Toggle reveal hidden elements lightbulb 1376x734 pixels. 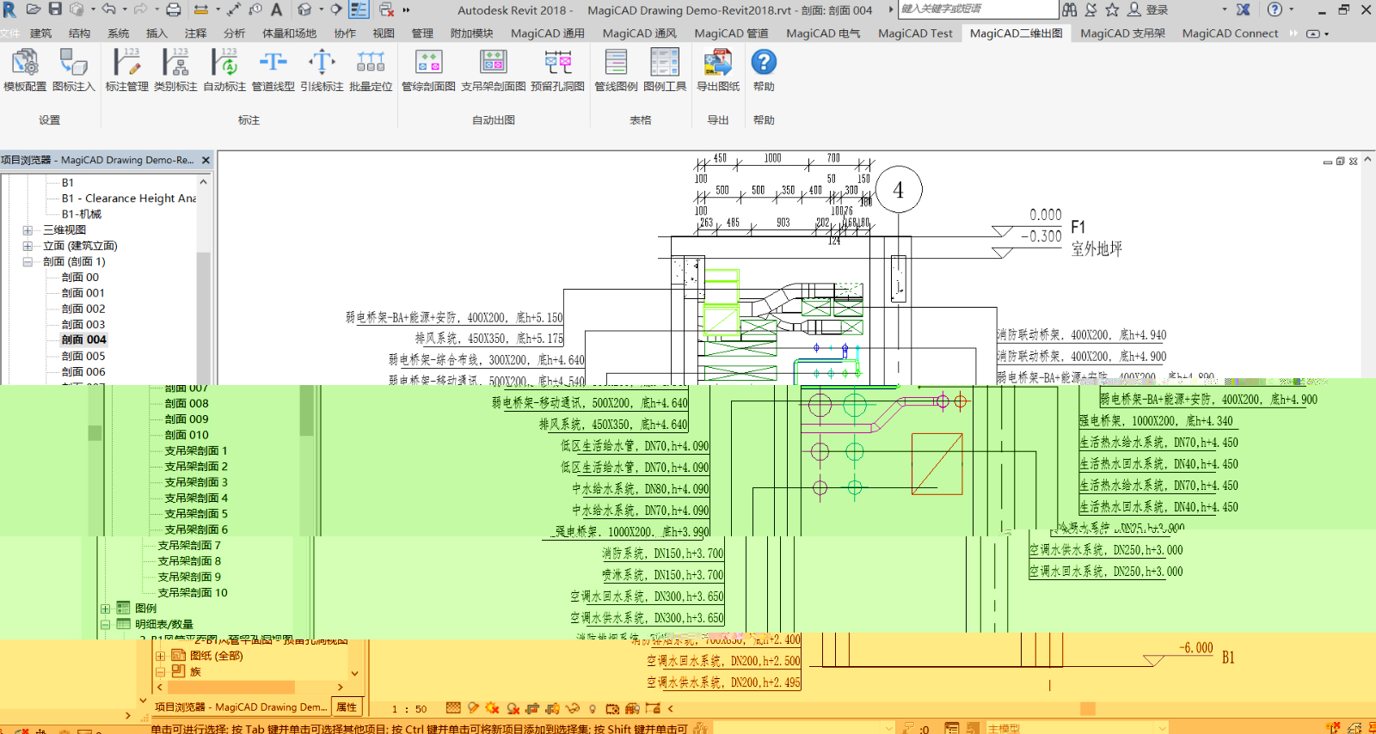click(593, 709)
